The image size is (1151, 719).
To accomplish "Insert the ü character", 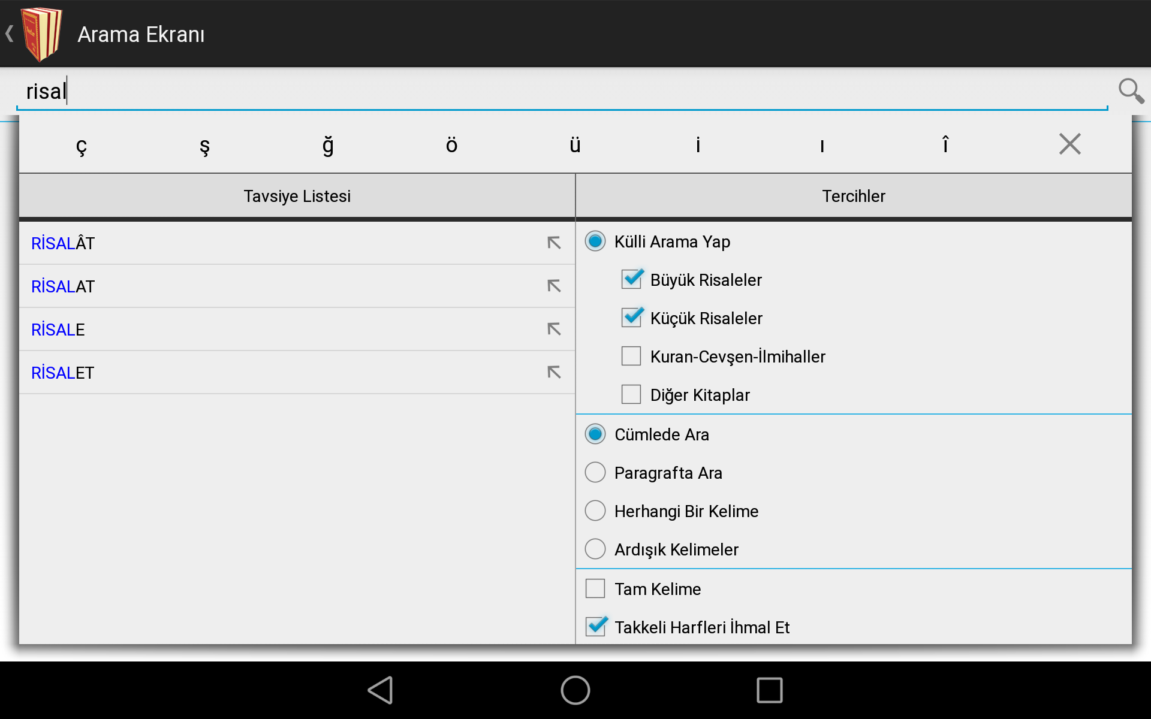I will click(x=575, y=145).
